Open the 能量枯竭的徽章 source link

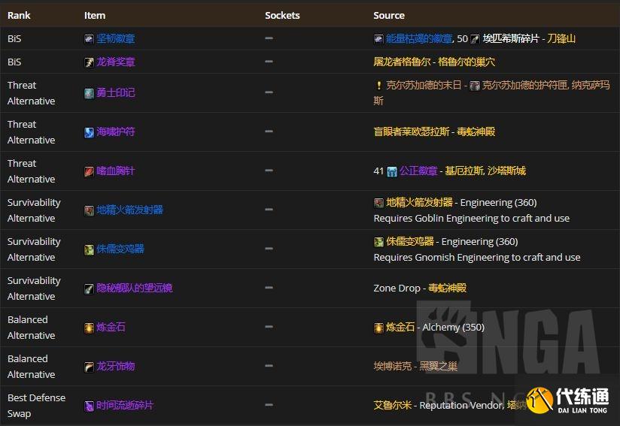point(419,38)
